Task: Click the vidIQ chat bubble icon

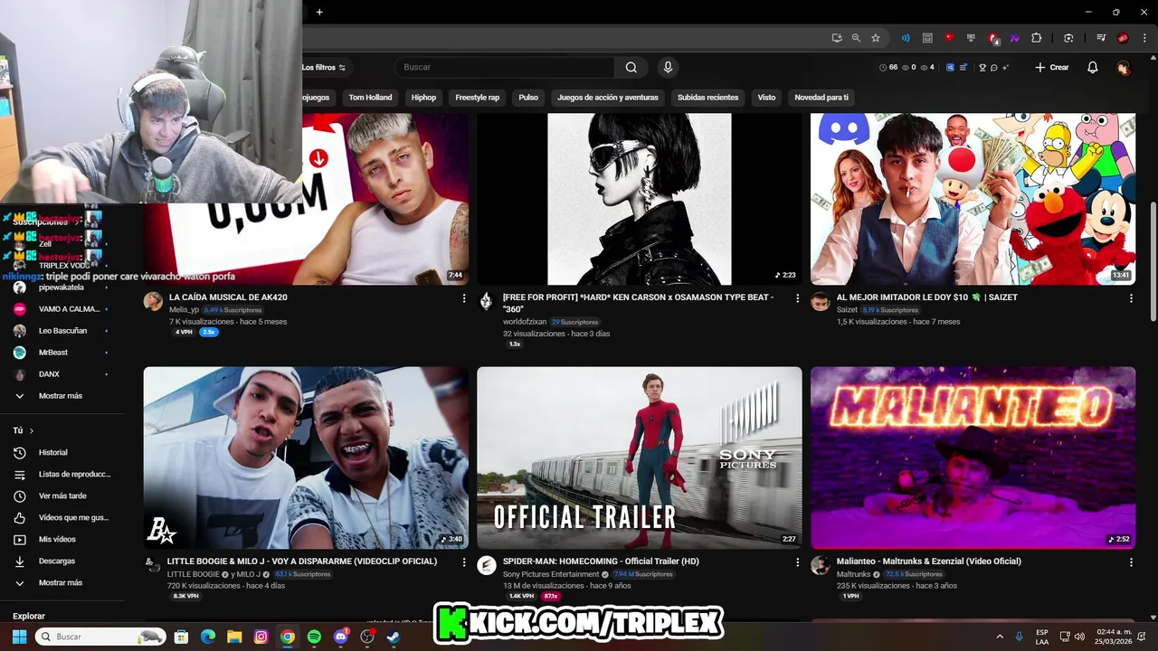Action: 993,68
